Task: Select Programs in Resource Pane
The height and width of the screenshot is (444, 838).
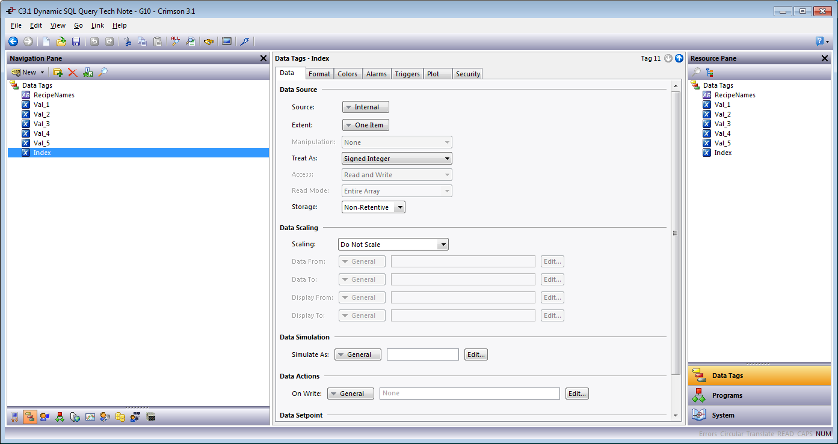Action: tap(760, 395)
